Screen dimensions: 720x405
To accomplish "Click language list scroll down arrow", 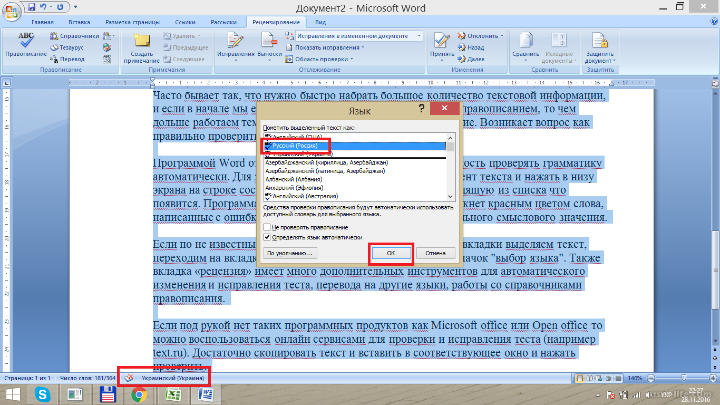I will (x=451, y=196).
